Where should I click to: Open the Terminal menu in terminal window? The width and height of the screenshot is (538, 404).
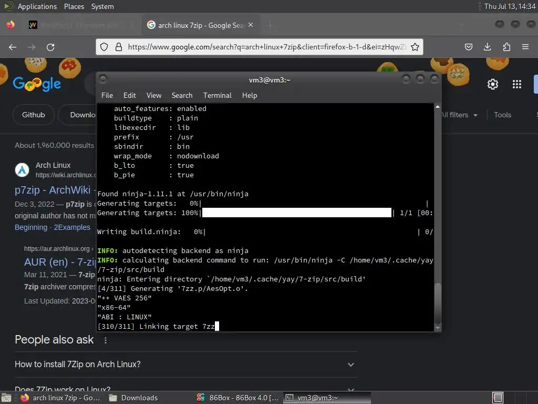pyautogui.click(x=218, y=96)
